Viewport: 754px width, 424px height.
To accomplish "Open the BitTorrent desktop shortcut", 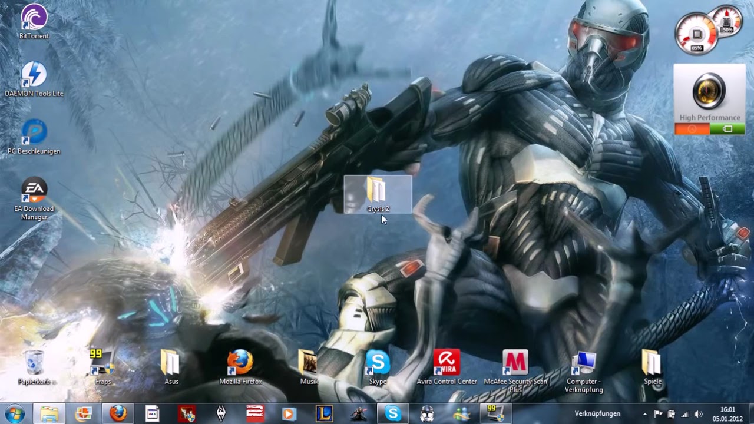I will [x=34, y=21].
